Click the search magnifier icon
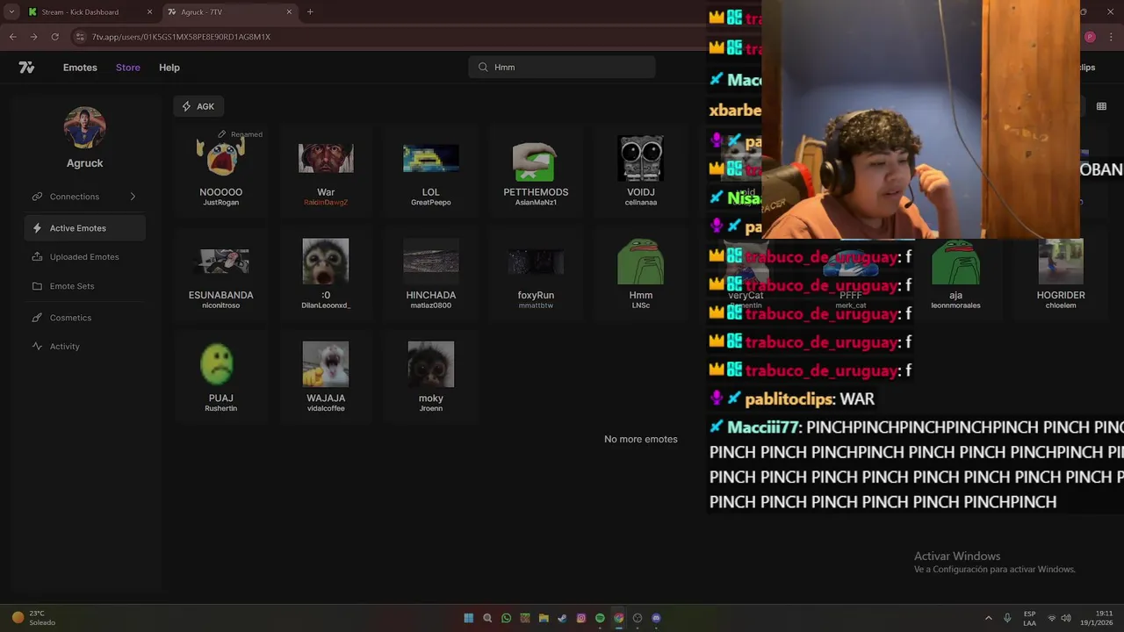This screenshot has width=1124, height=632. [x=483, y=68]
